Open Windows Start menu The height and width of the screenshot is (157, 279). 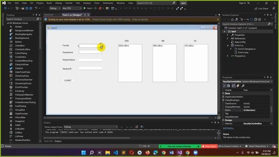(83, 153)
